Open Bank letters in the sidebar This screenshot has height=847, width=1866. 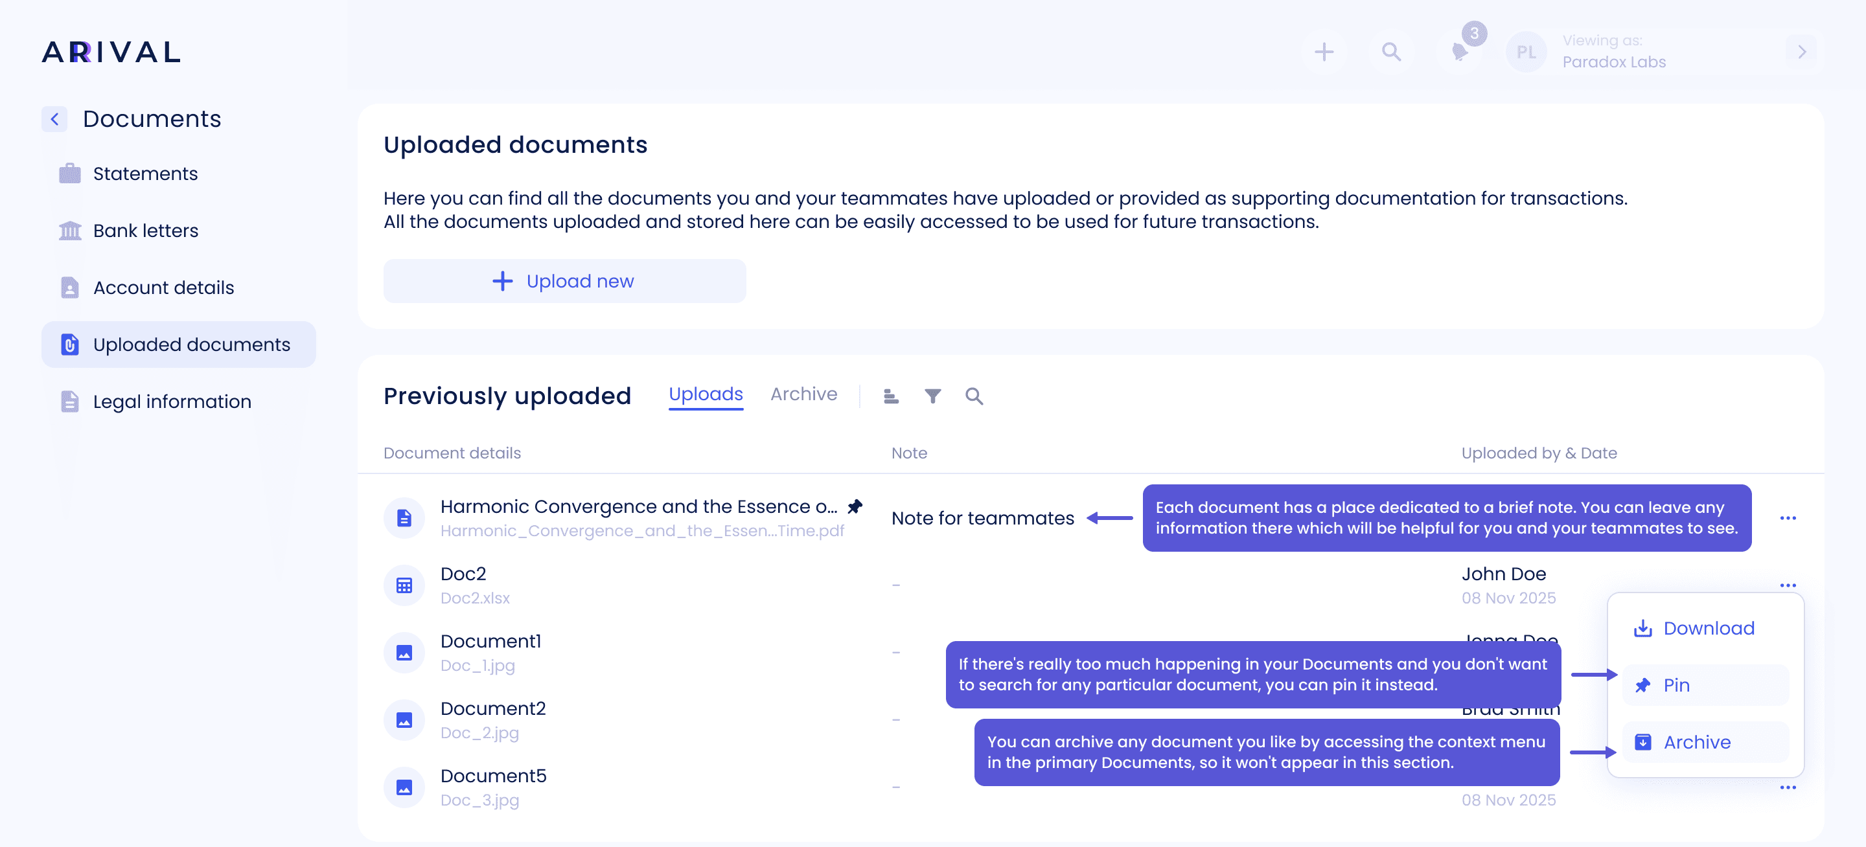146,231
